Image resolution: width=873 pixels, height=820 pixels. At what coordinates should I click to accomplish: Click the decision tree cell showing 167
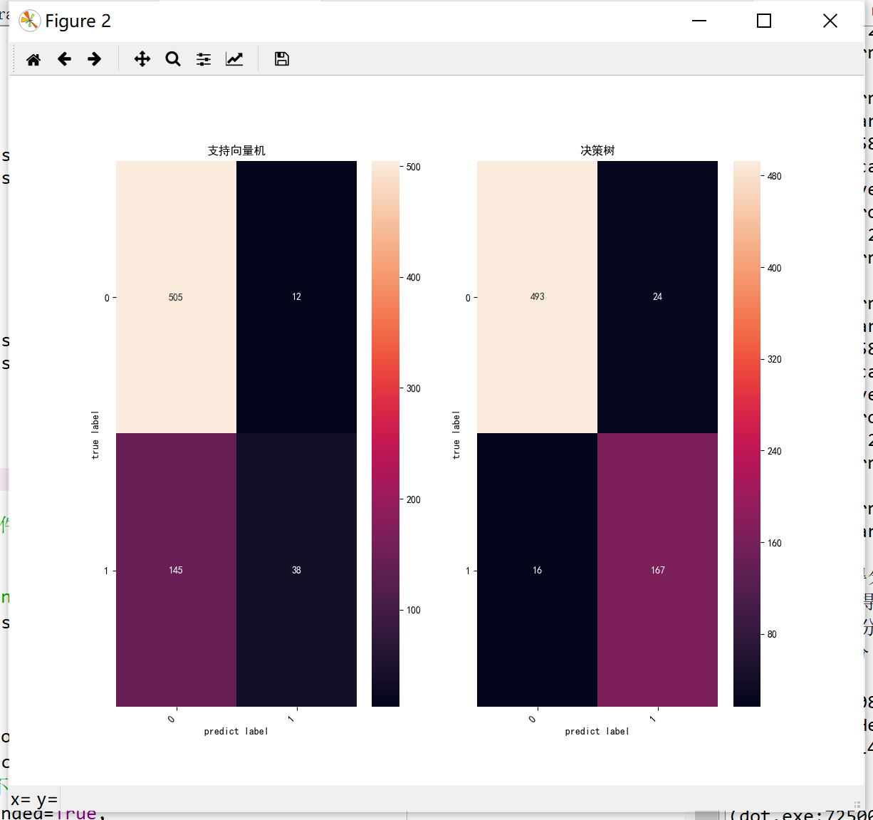[657, 570]
